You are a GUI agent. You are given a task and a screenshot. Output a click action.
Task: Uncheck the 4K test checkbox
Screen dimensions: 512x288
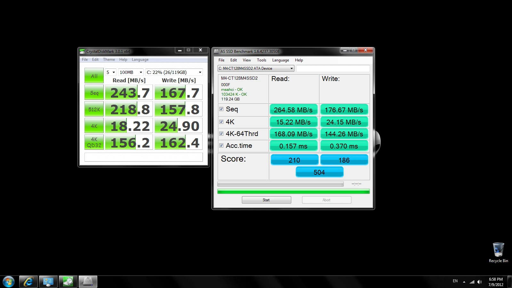[221, 122]
